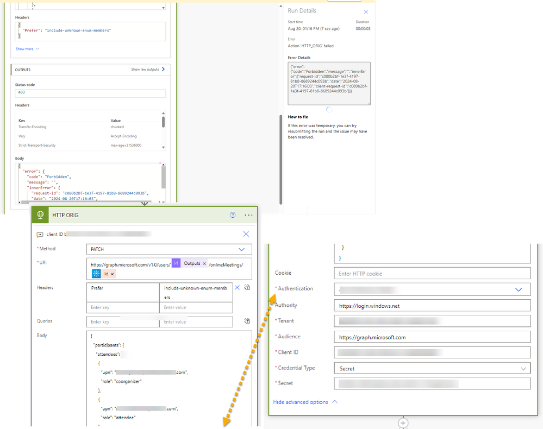Remove the Id token from URI

coord(112,274)
